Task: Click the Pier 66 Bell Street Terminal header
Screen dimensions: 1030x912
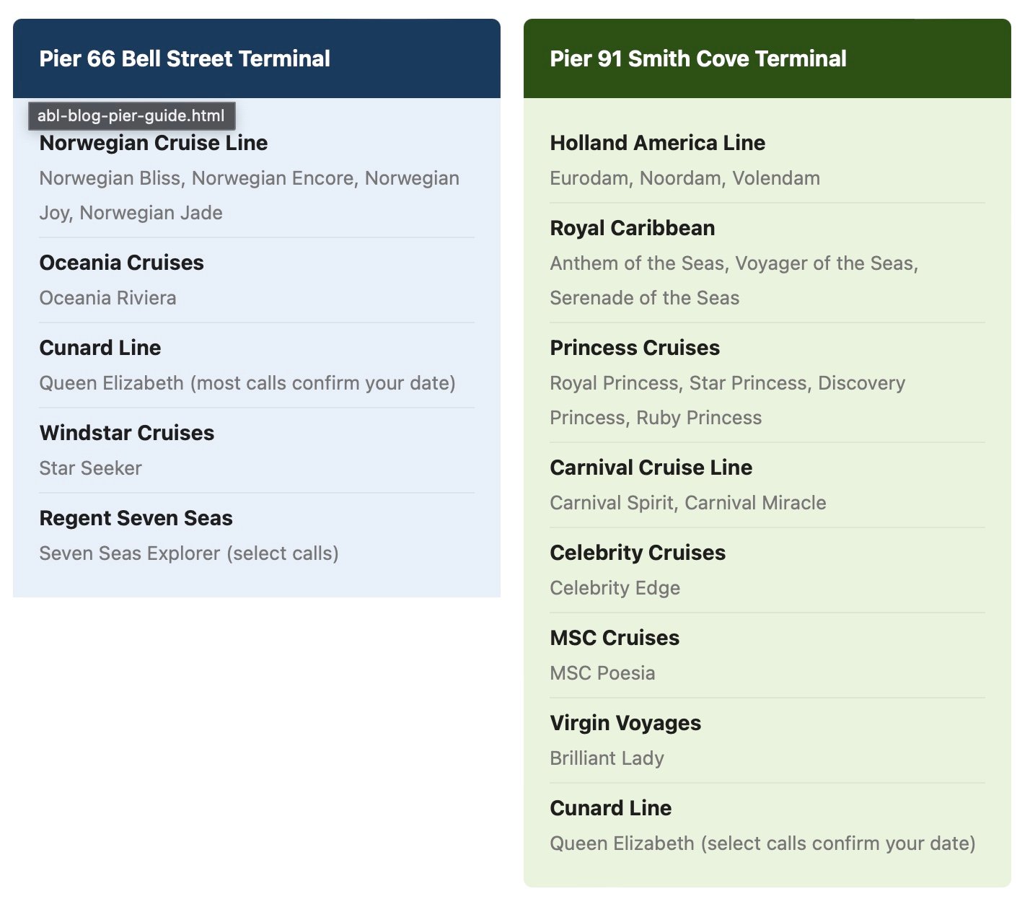Action: (185, 58)
